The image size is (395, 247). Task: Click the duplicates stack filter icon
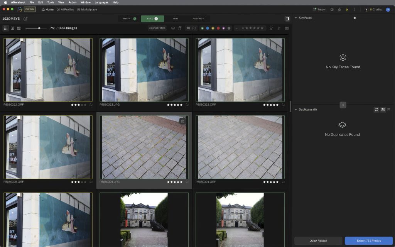click(173, 28)
